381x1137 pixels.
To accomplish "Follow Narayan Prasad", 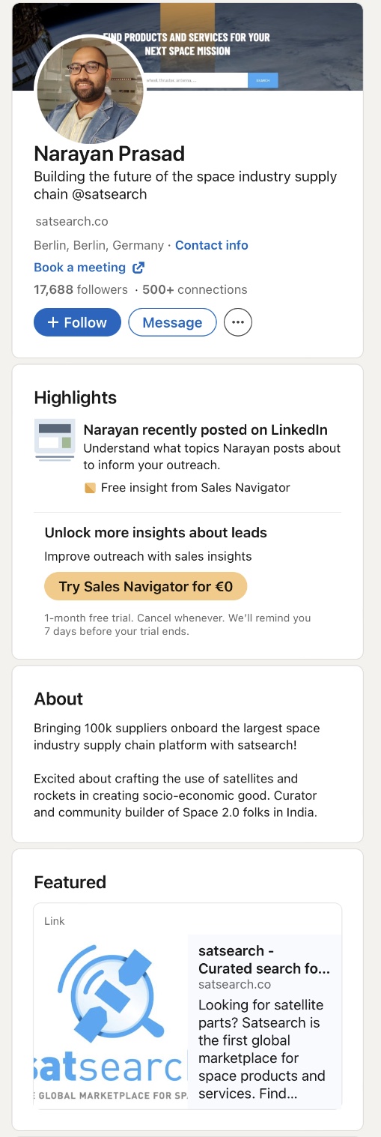I will 77,322.
